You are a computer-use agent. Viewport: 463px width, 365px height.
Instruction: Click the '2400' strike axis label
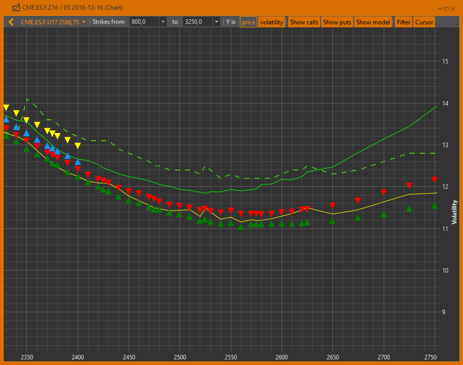tap(78, 357)
